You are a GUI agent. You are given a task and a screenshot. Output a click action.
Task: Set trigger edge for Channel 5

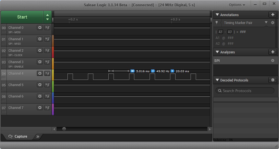(x=47, y=85)
